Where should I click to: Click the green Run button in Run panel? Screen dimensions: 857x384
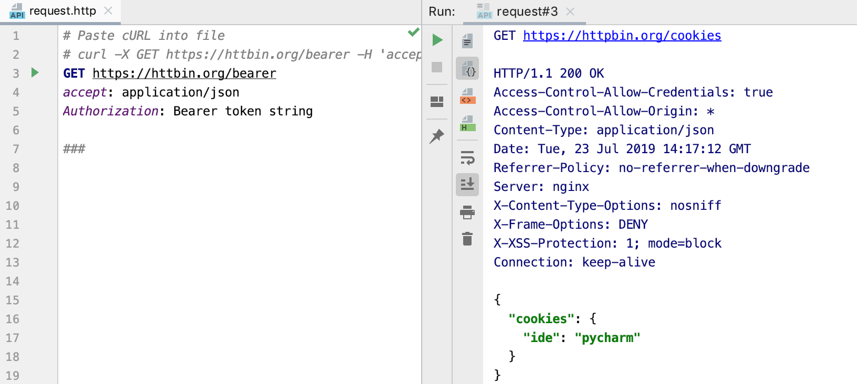click(x=437, y=40)
